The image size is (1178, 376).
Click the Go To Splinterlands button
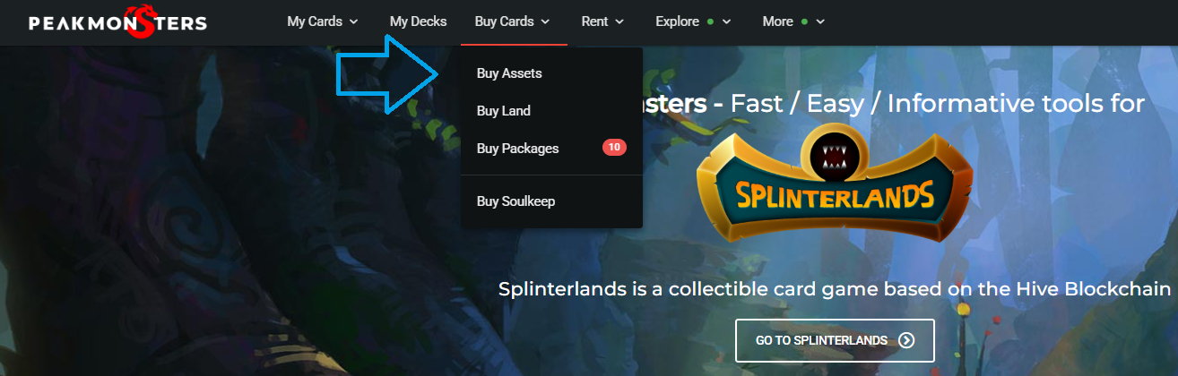(x=835, y=340)
